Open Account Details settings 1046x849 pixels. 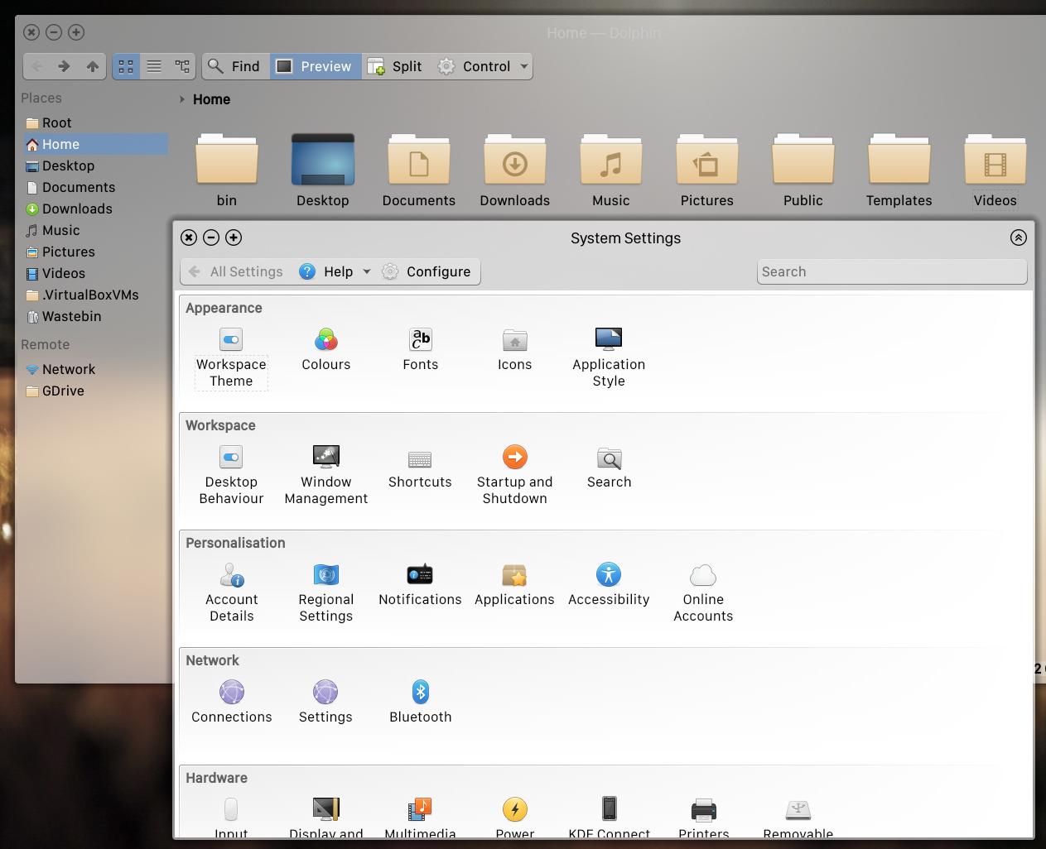pos(231,592)
